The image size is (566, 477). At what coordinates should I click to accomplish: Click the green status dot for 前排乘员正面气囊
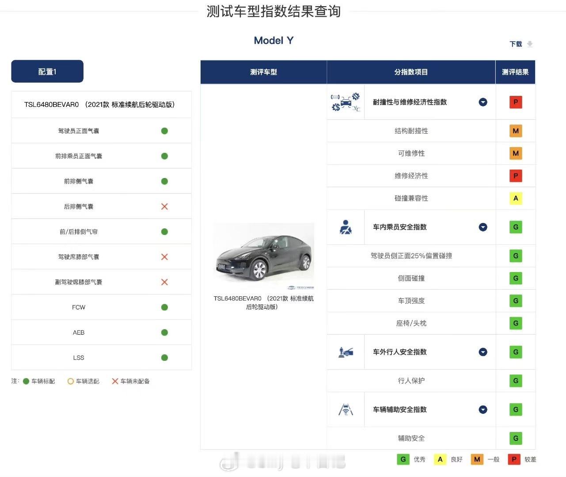(x=164, y=156)
